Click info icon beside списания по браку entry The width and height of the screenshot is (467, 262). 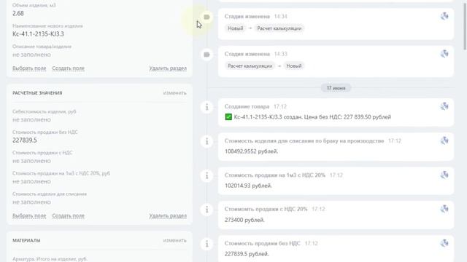click(x=207, y=141)
